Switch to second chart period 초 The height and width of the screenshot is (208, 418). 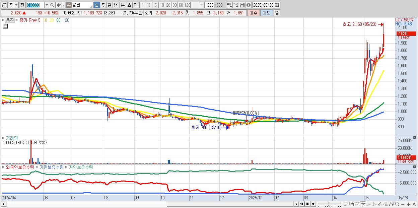coord(129,5)
